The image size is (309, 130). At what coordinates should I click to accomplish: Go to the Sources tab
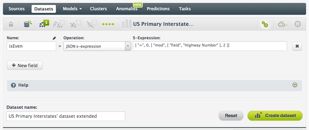[17, 9]
